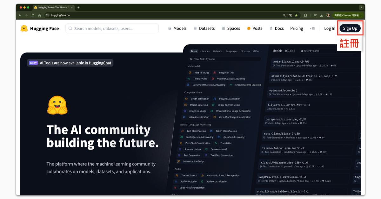Reload the page with the browser refresh icon
Viewport: 381px width, 199px height.
[x=33, y=15]
